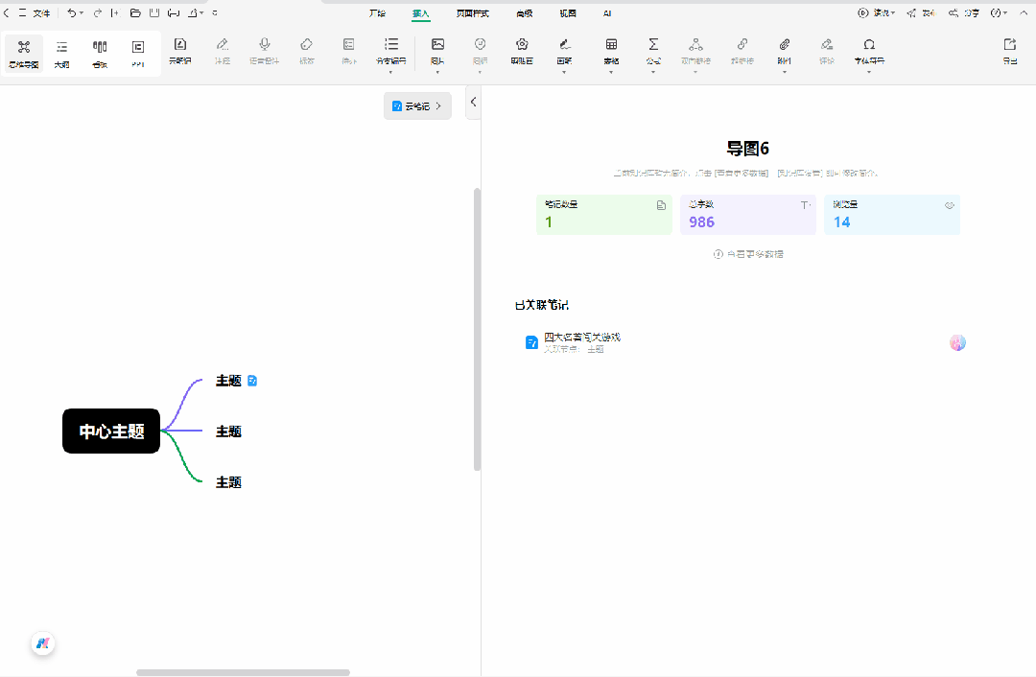Collapse the side panel with left chevron
Screen dimensions: 1036x677
(473, 102)
